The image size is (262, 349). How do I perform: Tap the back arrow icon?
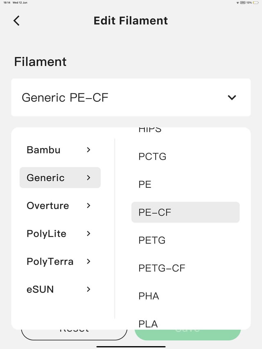click(16, 20)
